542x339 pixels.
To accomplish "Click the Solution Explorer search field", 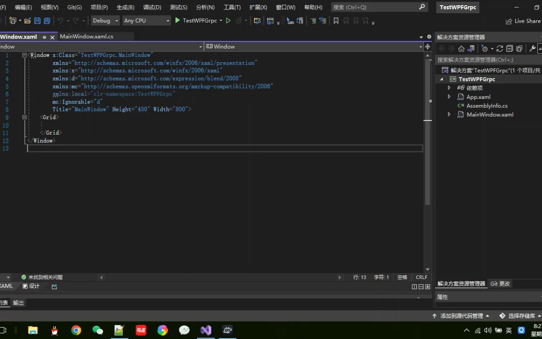I will (488, 60).
